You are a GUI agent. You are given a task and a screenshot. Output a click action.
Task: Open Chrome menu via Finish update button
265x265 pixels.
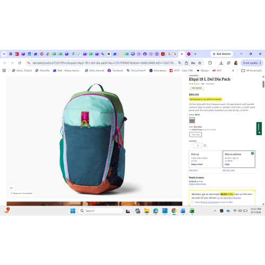[x=252, y=63]
